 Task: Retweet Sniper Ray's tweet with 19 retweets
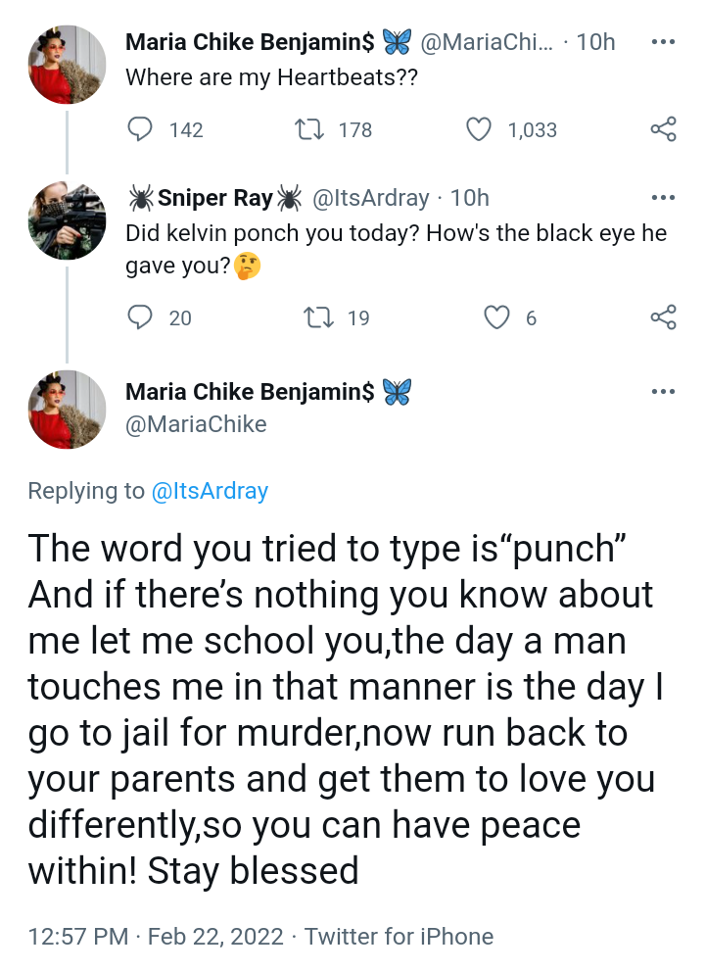coord(318,317)
